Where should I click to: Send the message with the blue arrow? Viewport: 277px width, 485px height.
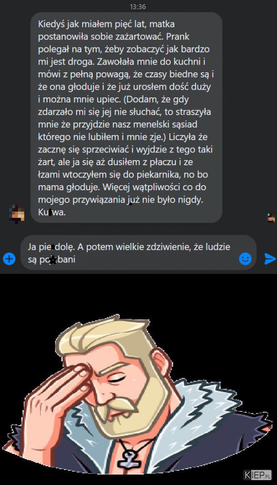pyautogui.click(x=270, y=258)
